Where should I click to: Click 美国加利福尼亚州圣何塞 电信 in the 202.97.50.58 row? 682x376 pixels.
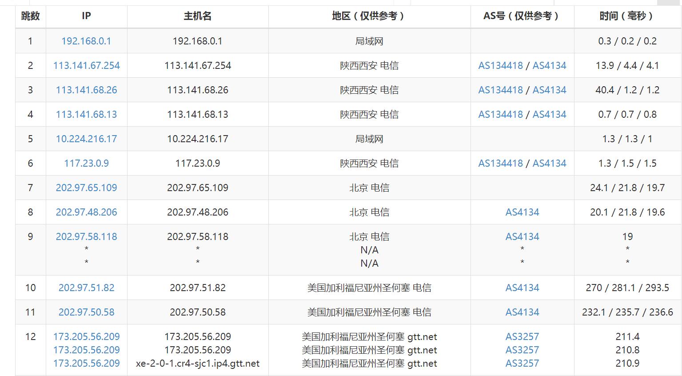click(369, 312)
